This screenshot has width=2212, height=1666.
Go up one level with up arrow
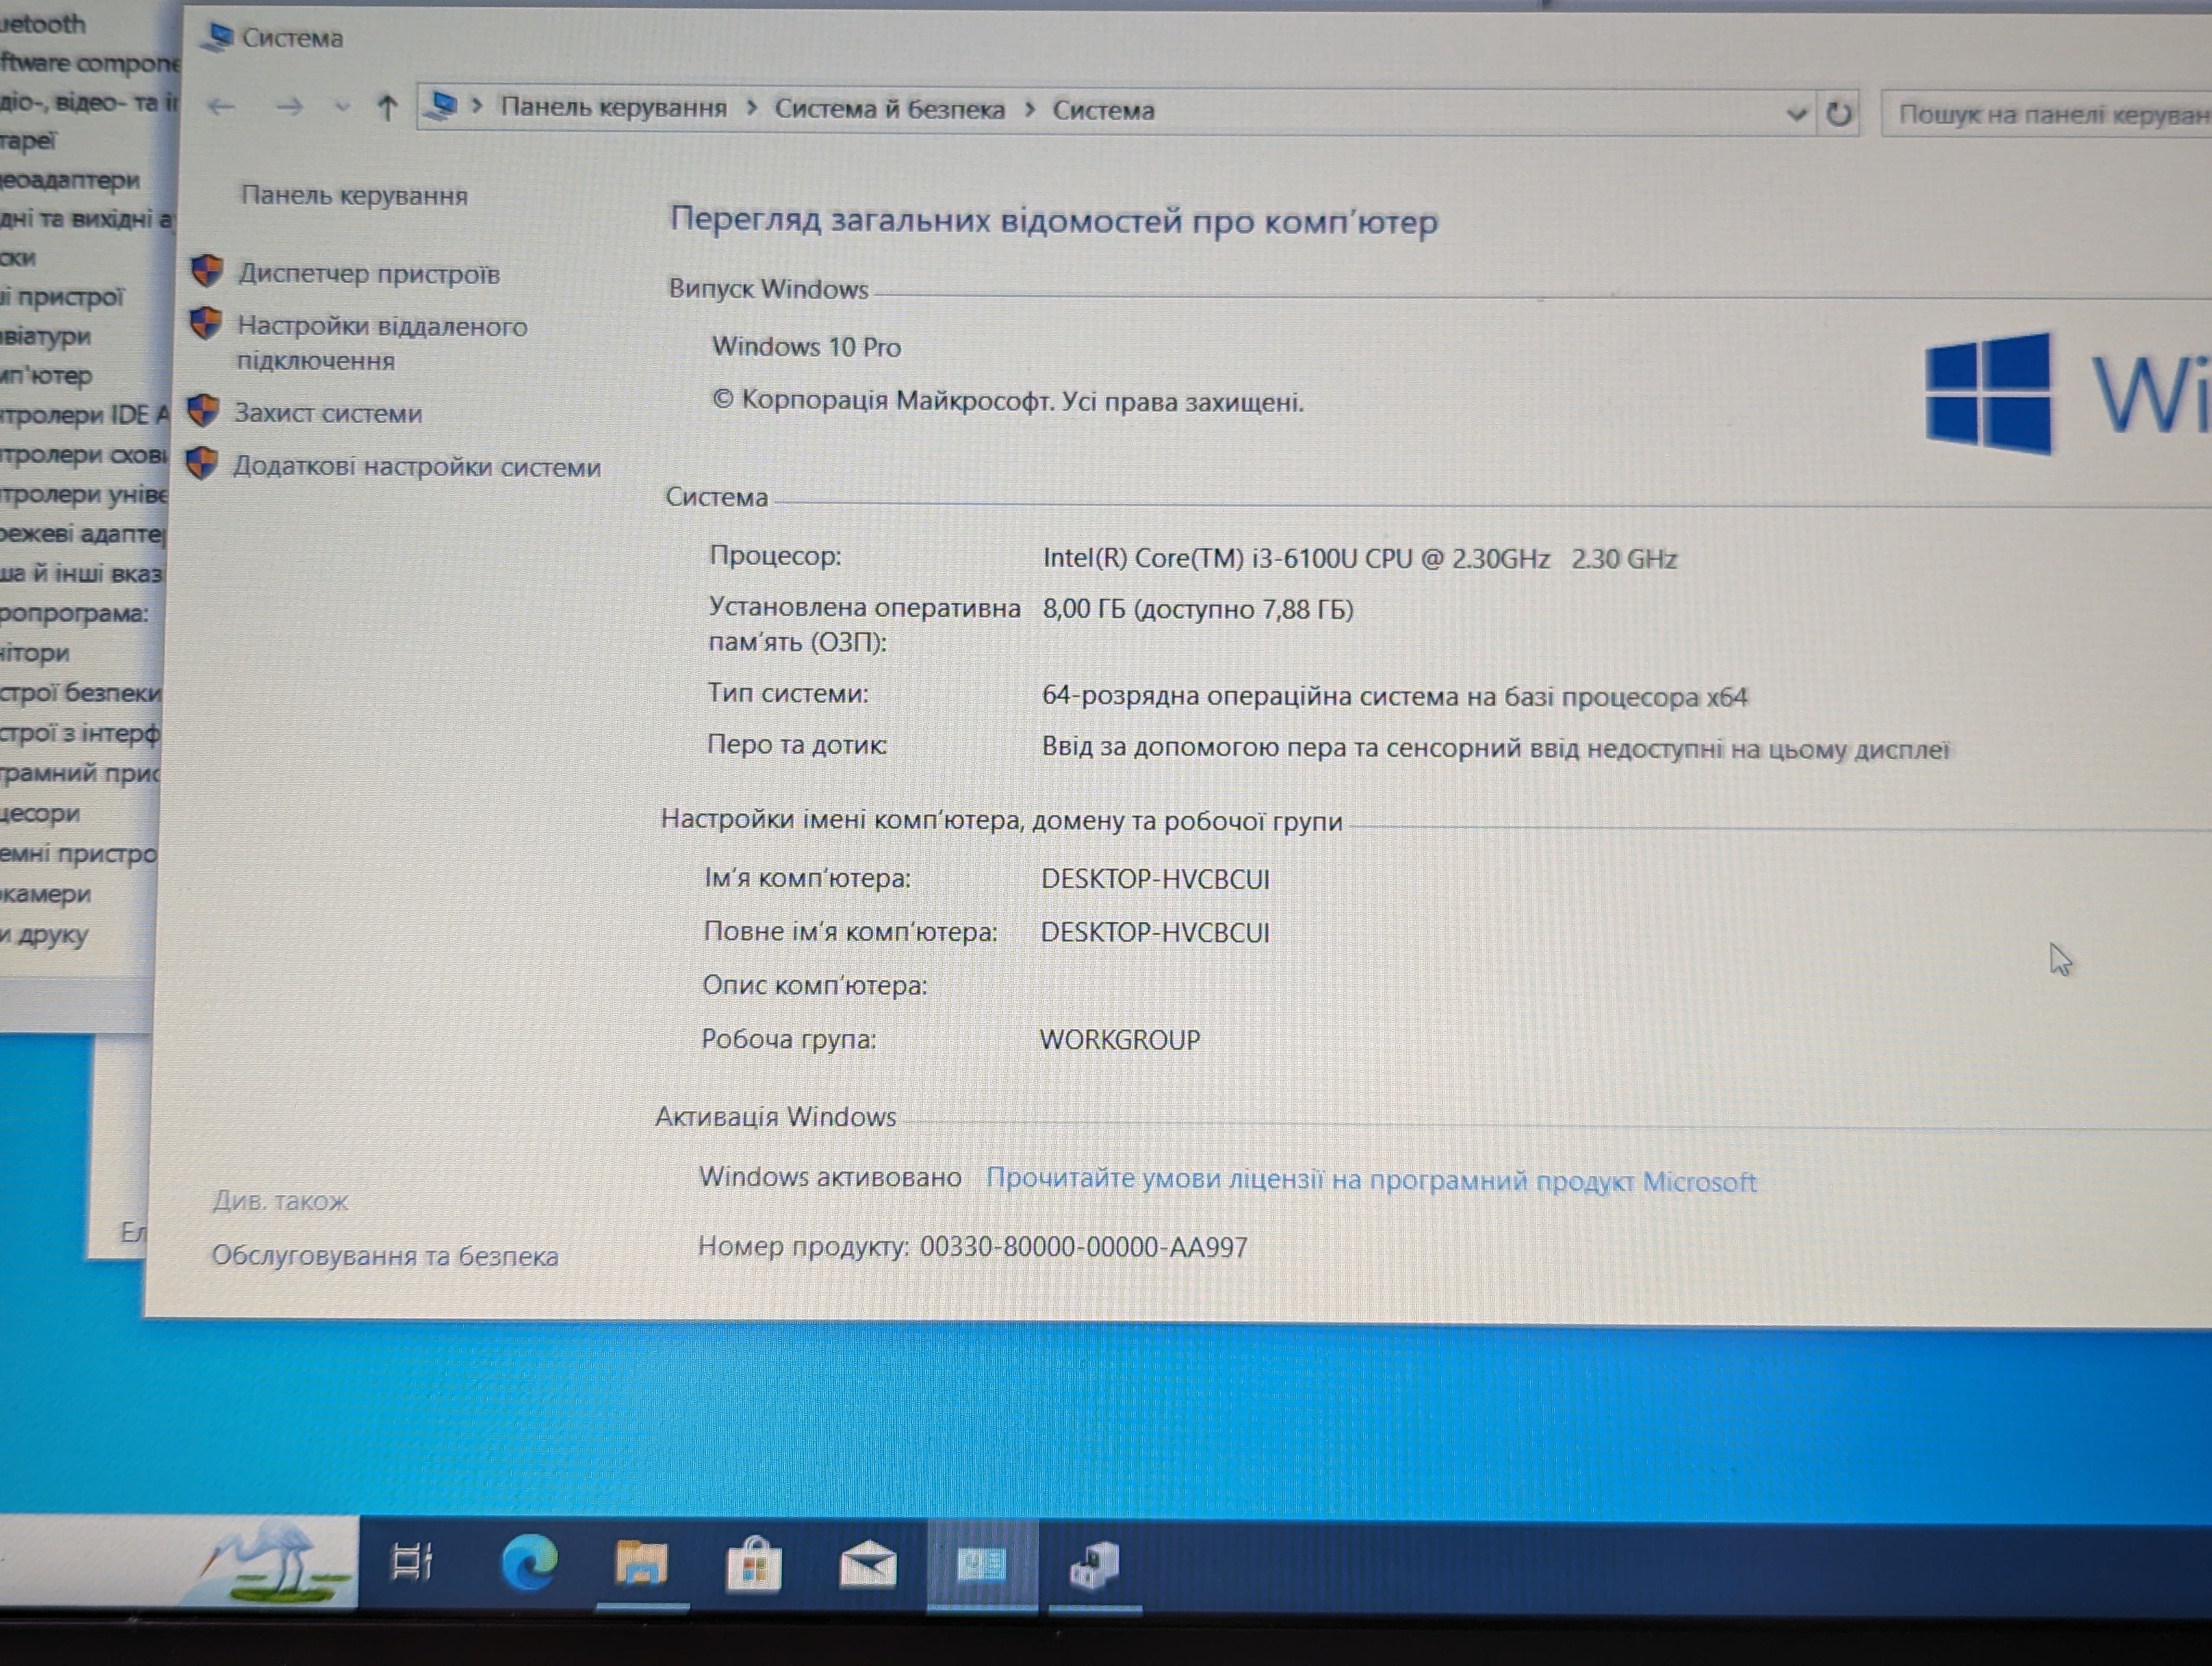coord(387,107)
